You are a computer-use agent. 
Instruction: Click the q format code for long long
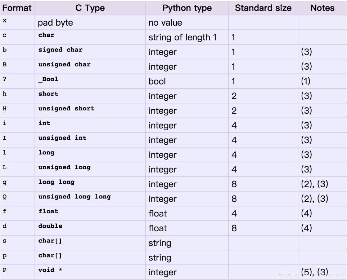tap(4, 181)
